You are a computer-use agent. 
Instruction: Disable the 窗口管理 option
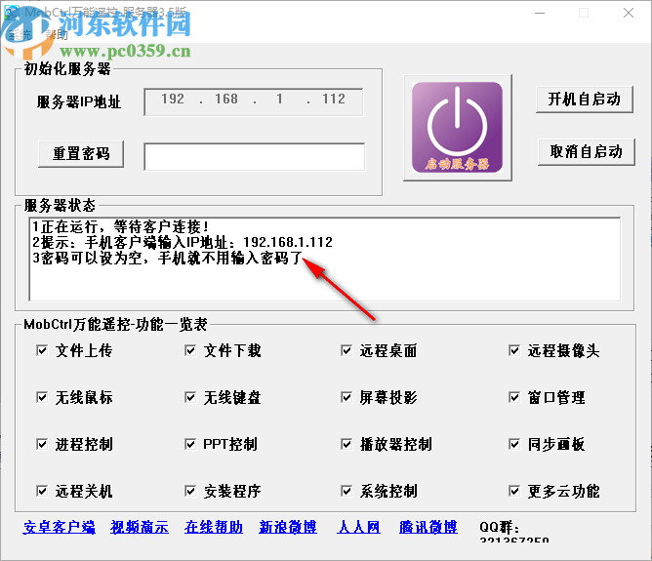point(514,397)
